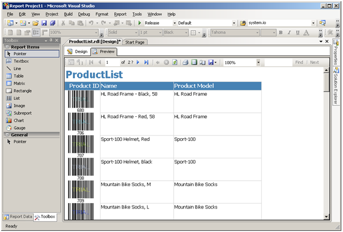The image size is (343, 232).
Task: Open the Tools menu
Action: tap(137, 14)
